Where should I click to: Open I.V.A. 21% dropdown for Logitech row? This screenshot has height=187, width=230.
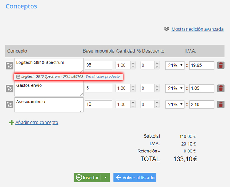coord(175,66)
